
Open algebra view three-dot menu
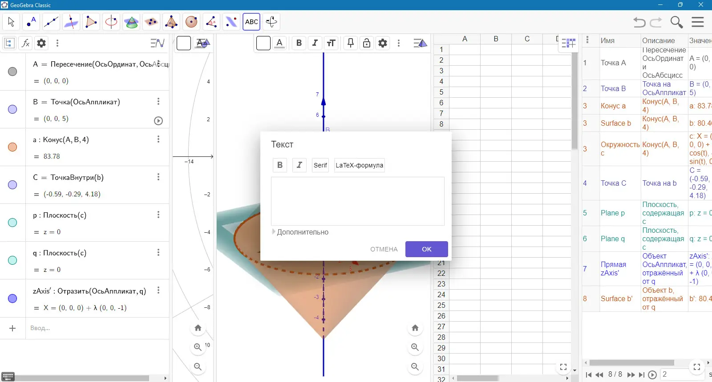[57, 43]
